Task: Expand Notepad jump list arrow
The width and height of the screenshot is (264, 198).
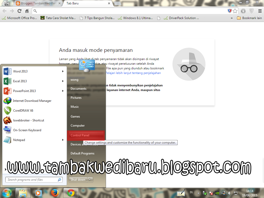Action: pyautogui.click(x=63, y=140)
